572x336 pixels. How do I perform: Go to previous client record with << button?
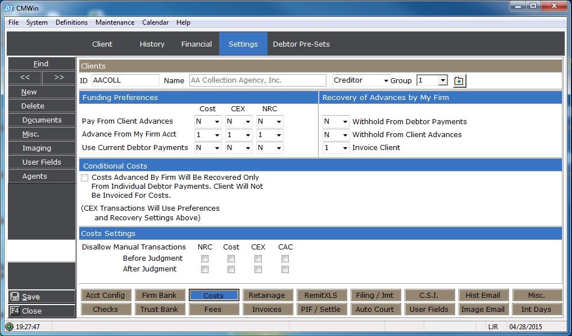(24, 78)
